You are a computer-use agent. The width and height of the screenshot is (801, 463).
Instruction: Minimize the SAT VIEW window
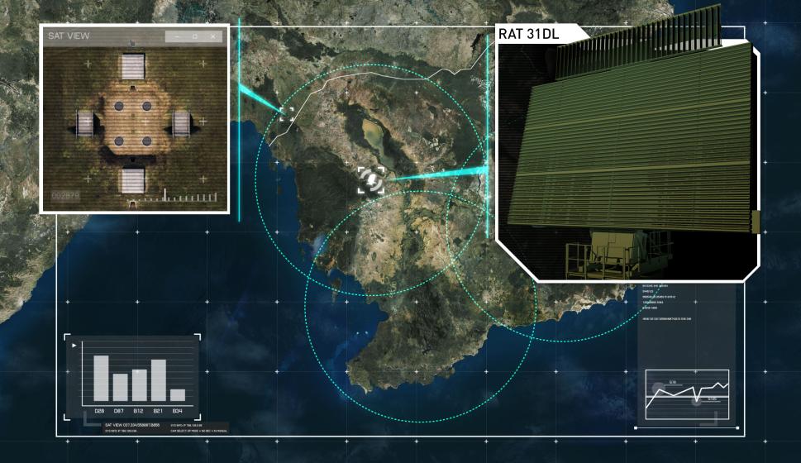[x=177, y=36]
